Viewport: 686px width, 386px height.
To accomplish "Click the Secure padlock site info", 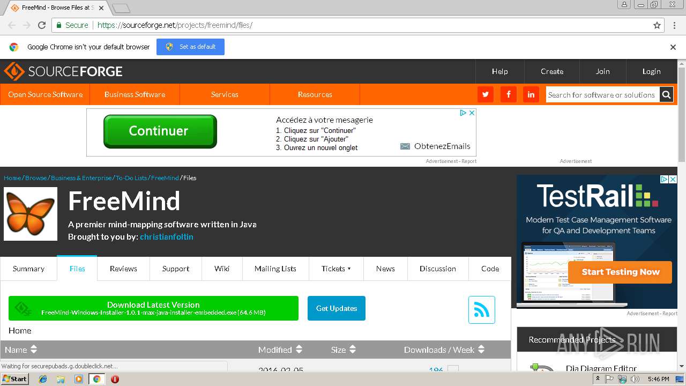I will (x=72, y=25).
